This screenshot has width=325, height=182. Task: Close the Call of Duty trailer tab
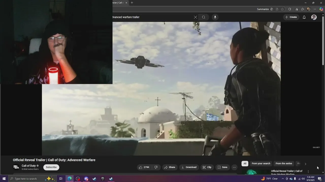tap(126, 3)
